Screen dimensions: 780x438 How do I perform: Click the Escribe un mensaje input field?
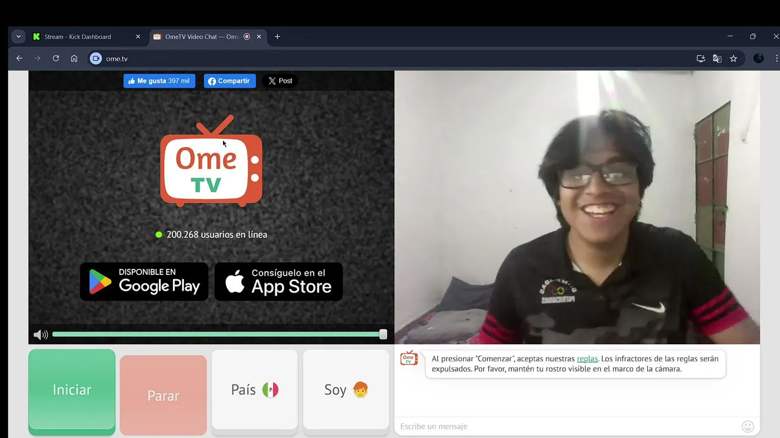click(568, 426)
